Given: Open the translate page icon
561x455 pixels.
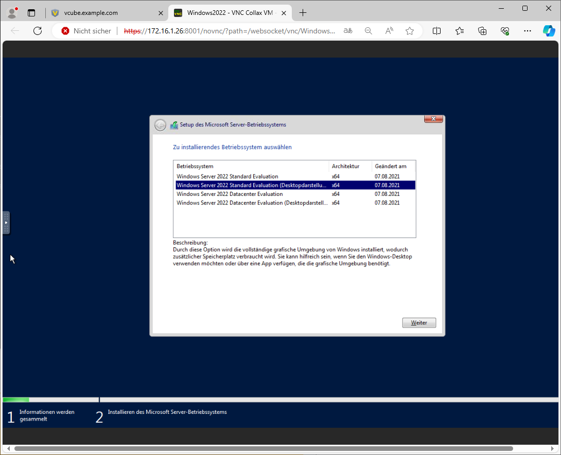Looking at the screenshot, I should point(348,31).
